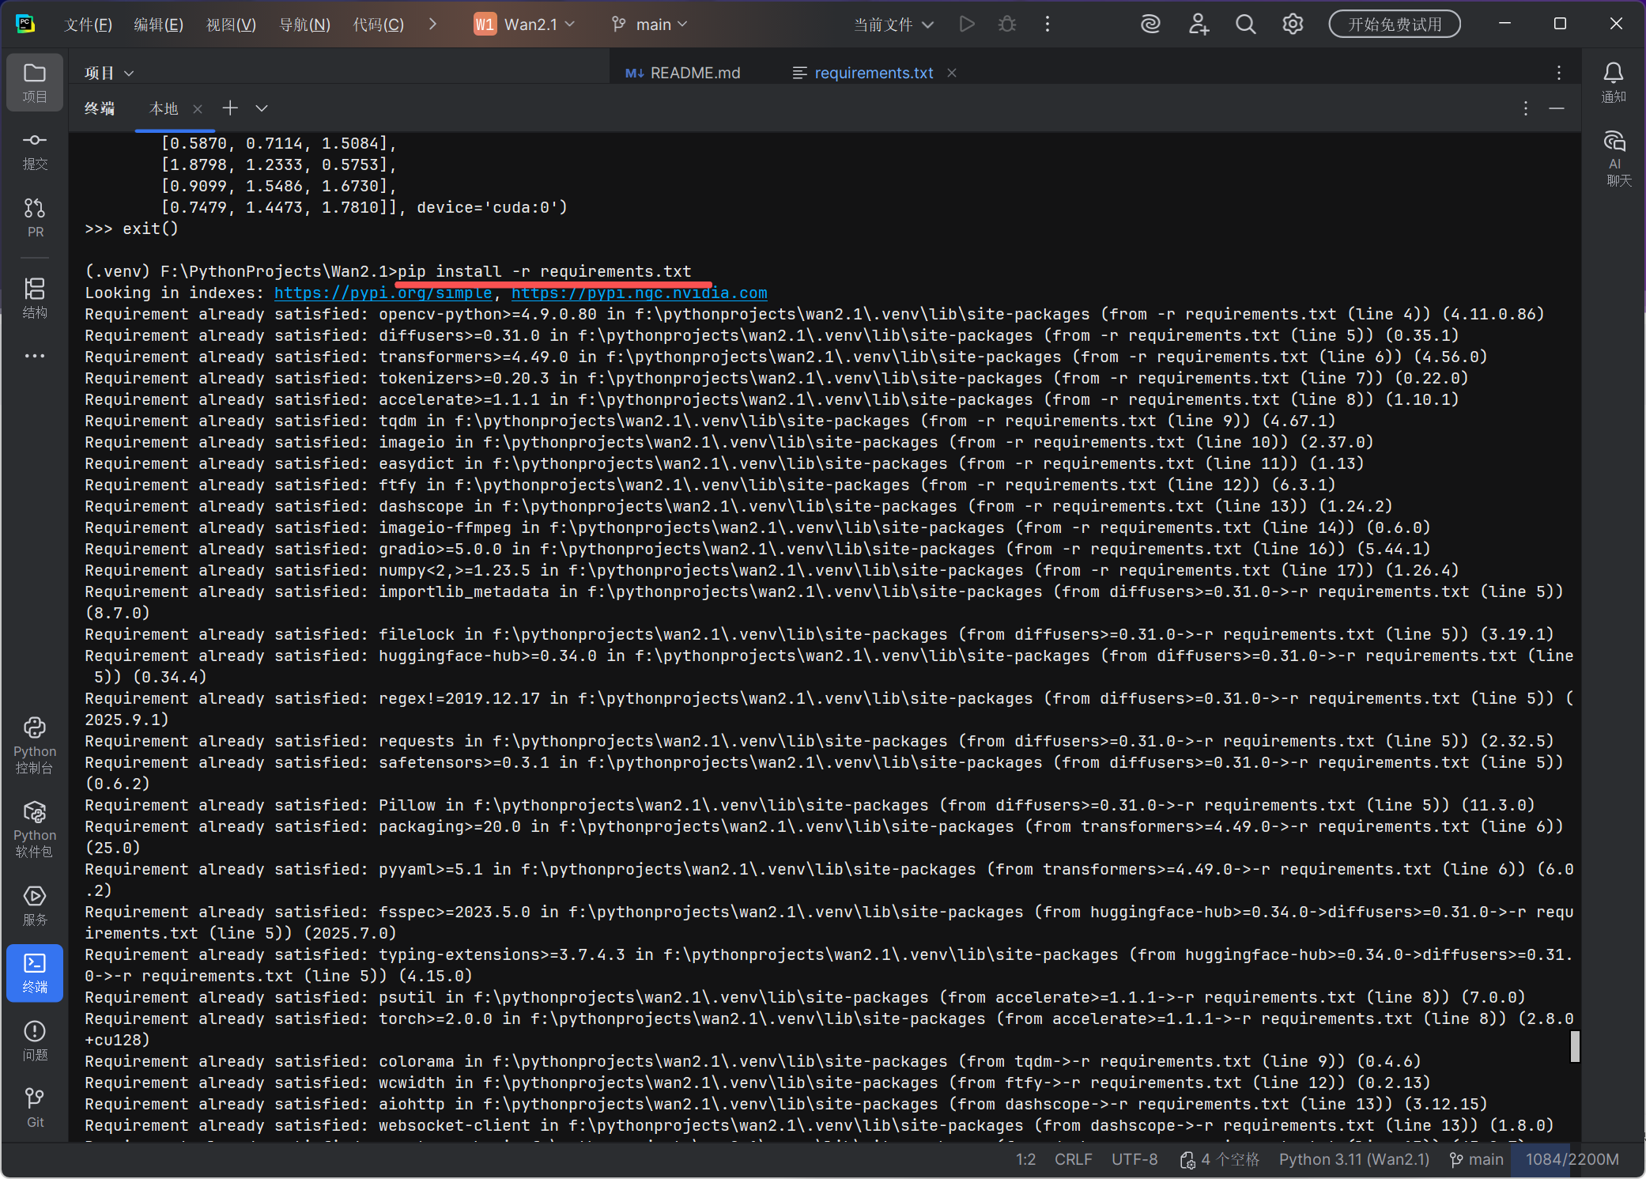The width and height of the screenshot is (1646, 1179).
Task: Open terminal options three-dot menu
Action: [1526, 108]
